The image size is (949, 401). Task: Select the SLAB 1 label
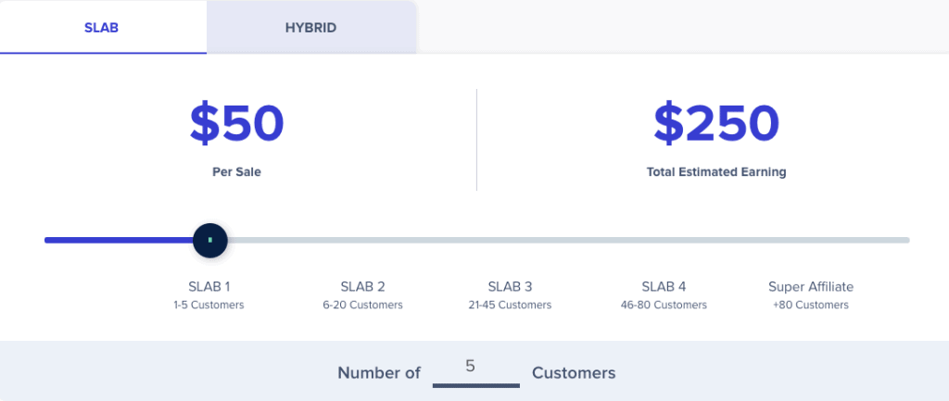pos(209,286)
